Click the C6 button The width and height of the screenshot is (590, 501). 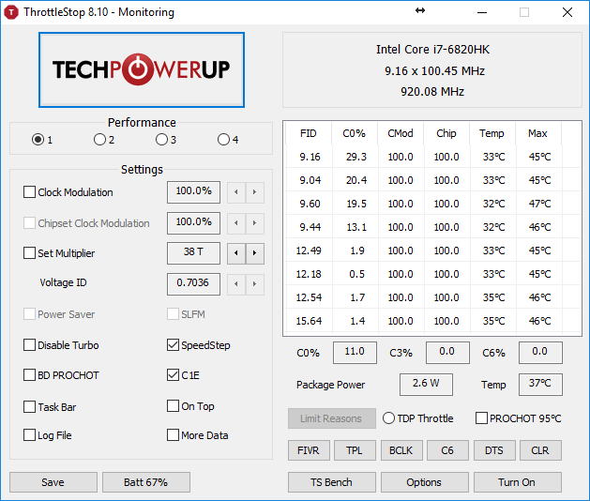(x=447, y=450)
